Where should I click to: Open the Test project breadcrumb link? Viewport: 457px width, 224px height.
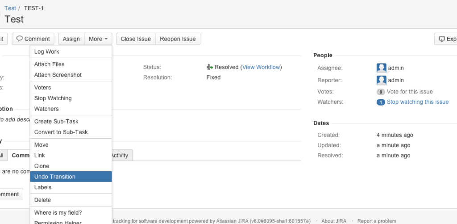[10, 8]
